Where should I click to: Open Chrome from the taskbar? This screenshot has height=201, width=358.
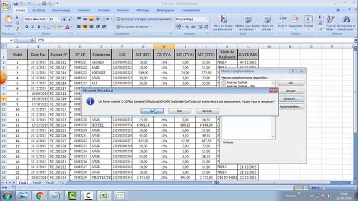(x=40, y=195)
